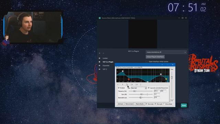Click the note name field beside Frequency
The height and width of the screenshot is (124, 220).
click(163, 91)
